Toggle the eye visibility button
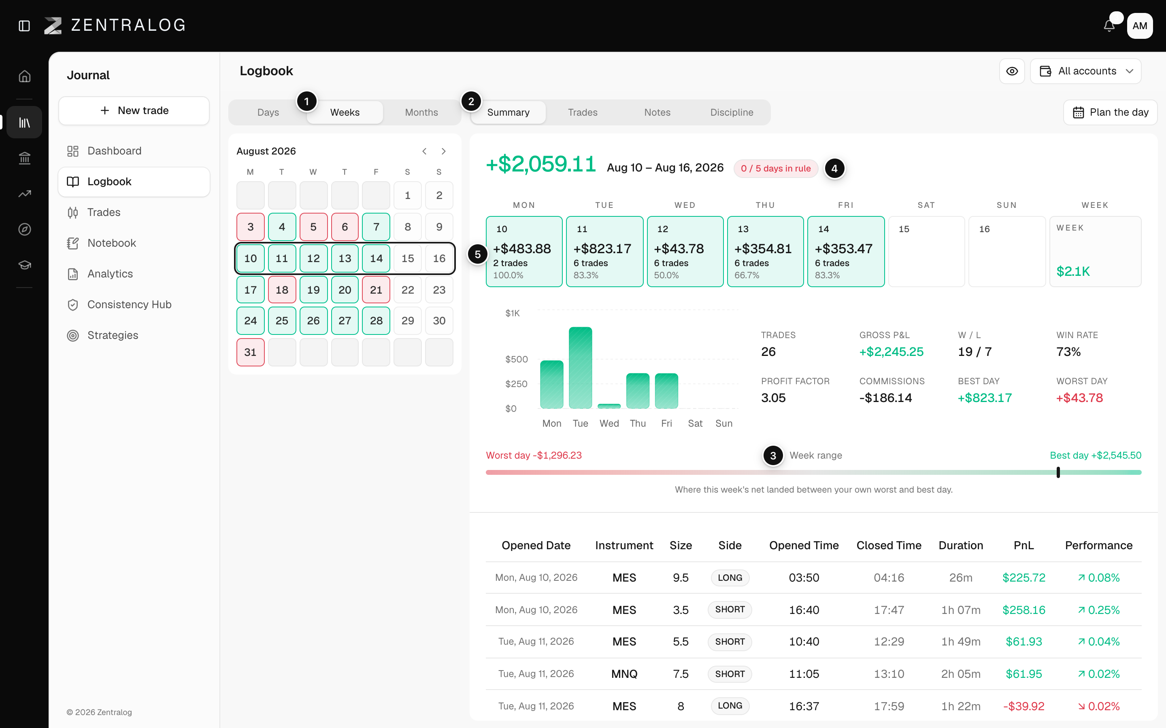Viewport: 1166px width, 728px height. [x=1012, y=71]
